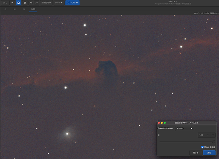Click the redo arrow icon

click(x=36, y=3)
